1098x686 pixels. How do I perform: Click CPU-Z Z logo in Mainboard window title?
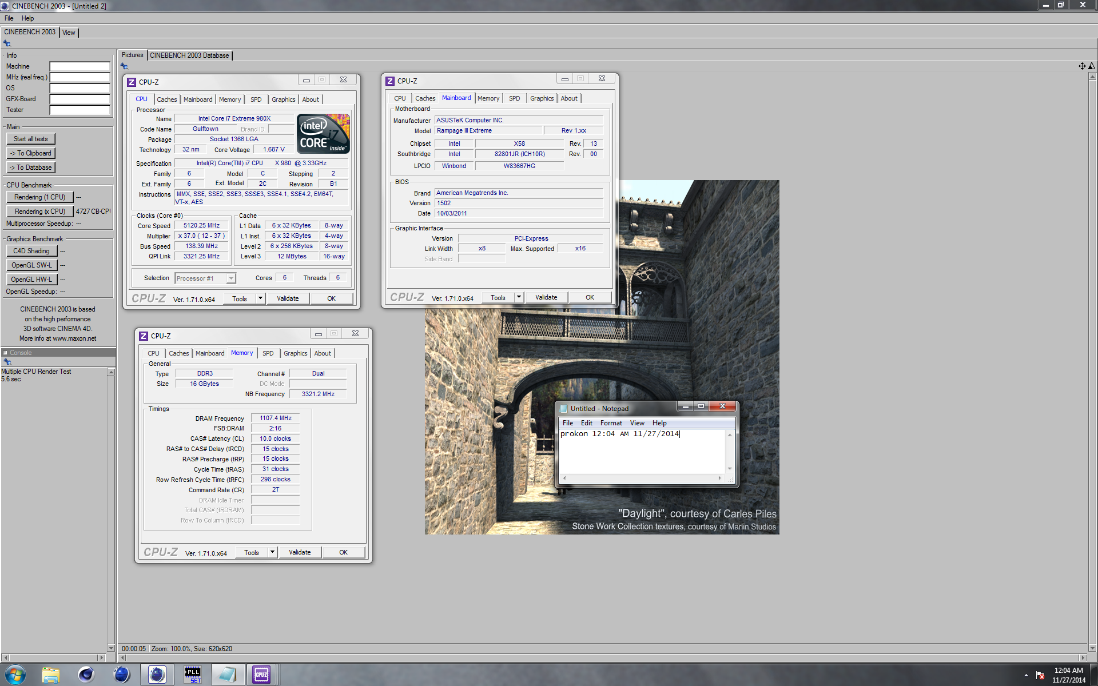(x=390, y=81)
